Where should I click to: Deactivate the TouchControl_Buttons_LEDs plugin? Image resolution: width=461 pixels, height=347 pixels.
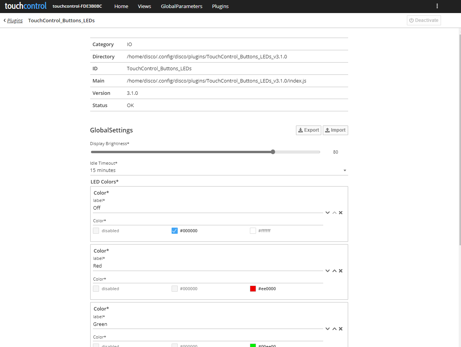[424, 20]
